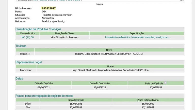Screen dimensions: 195x110
Task: Click the Classificação de Produtos / Serviços heading
Action: [x=38, y=29]
